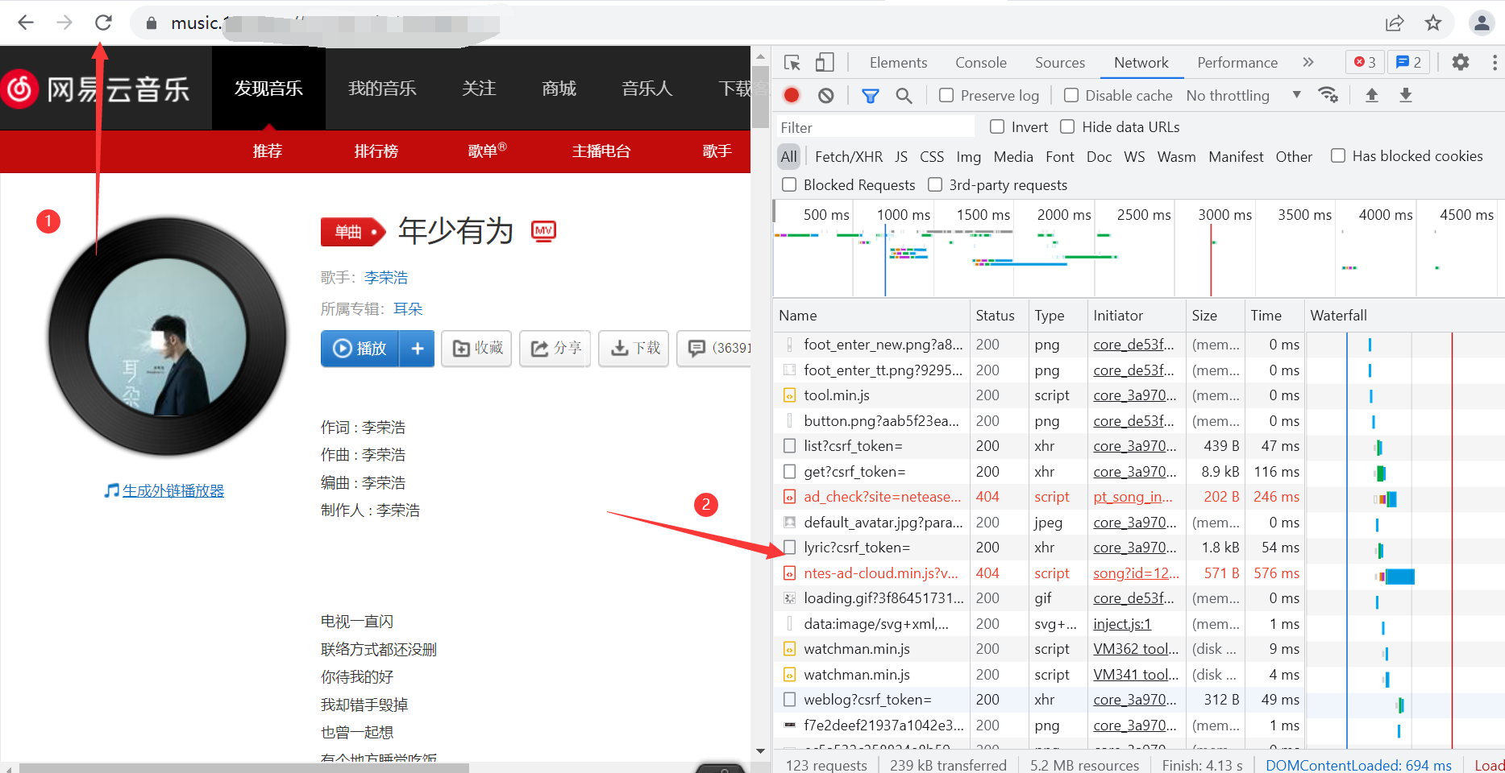Open 排行榜 in the red sub-navigation
The image size is (1505, 773).
click(376, 151)
